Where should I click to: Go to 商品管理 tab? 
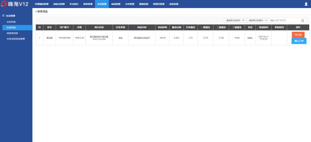coord(116,4)
